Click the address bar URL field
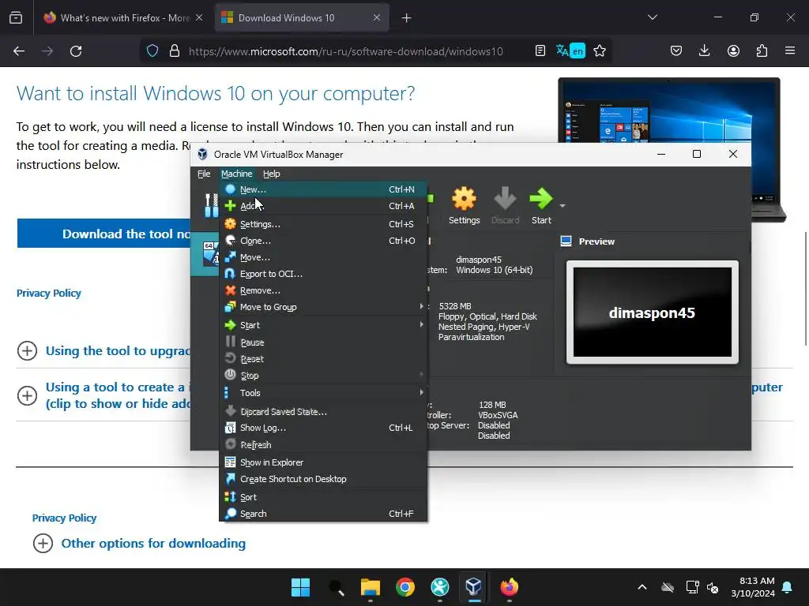 346,51
